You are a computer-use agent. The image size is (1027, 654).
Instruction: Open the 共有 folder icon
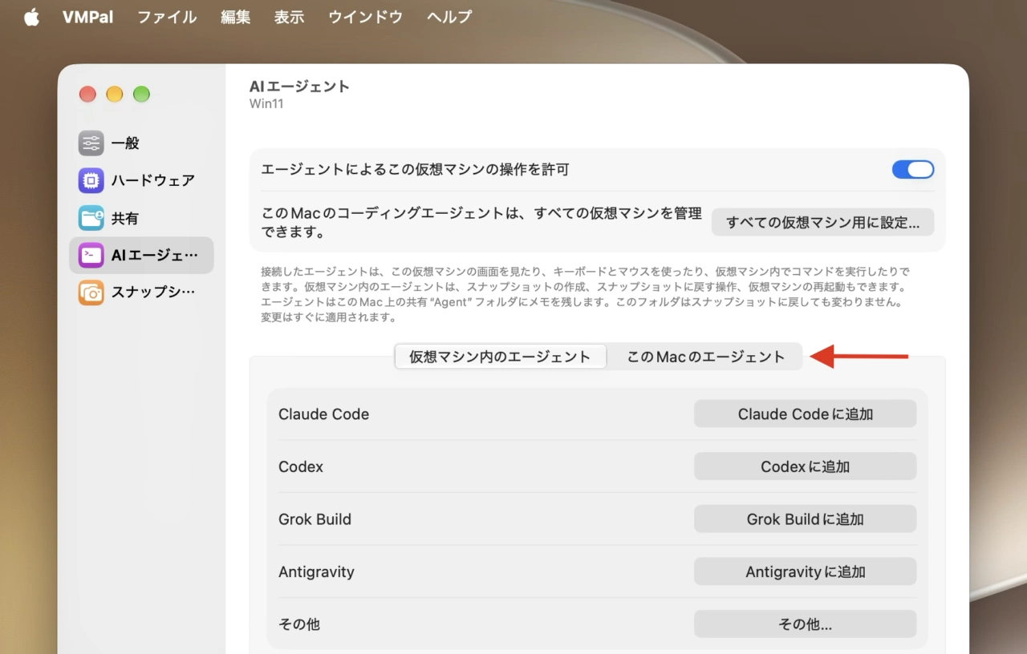(91, 218)
